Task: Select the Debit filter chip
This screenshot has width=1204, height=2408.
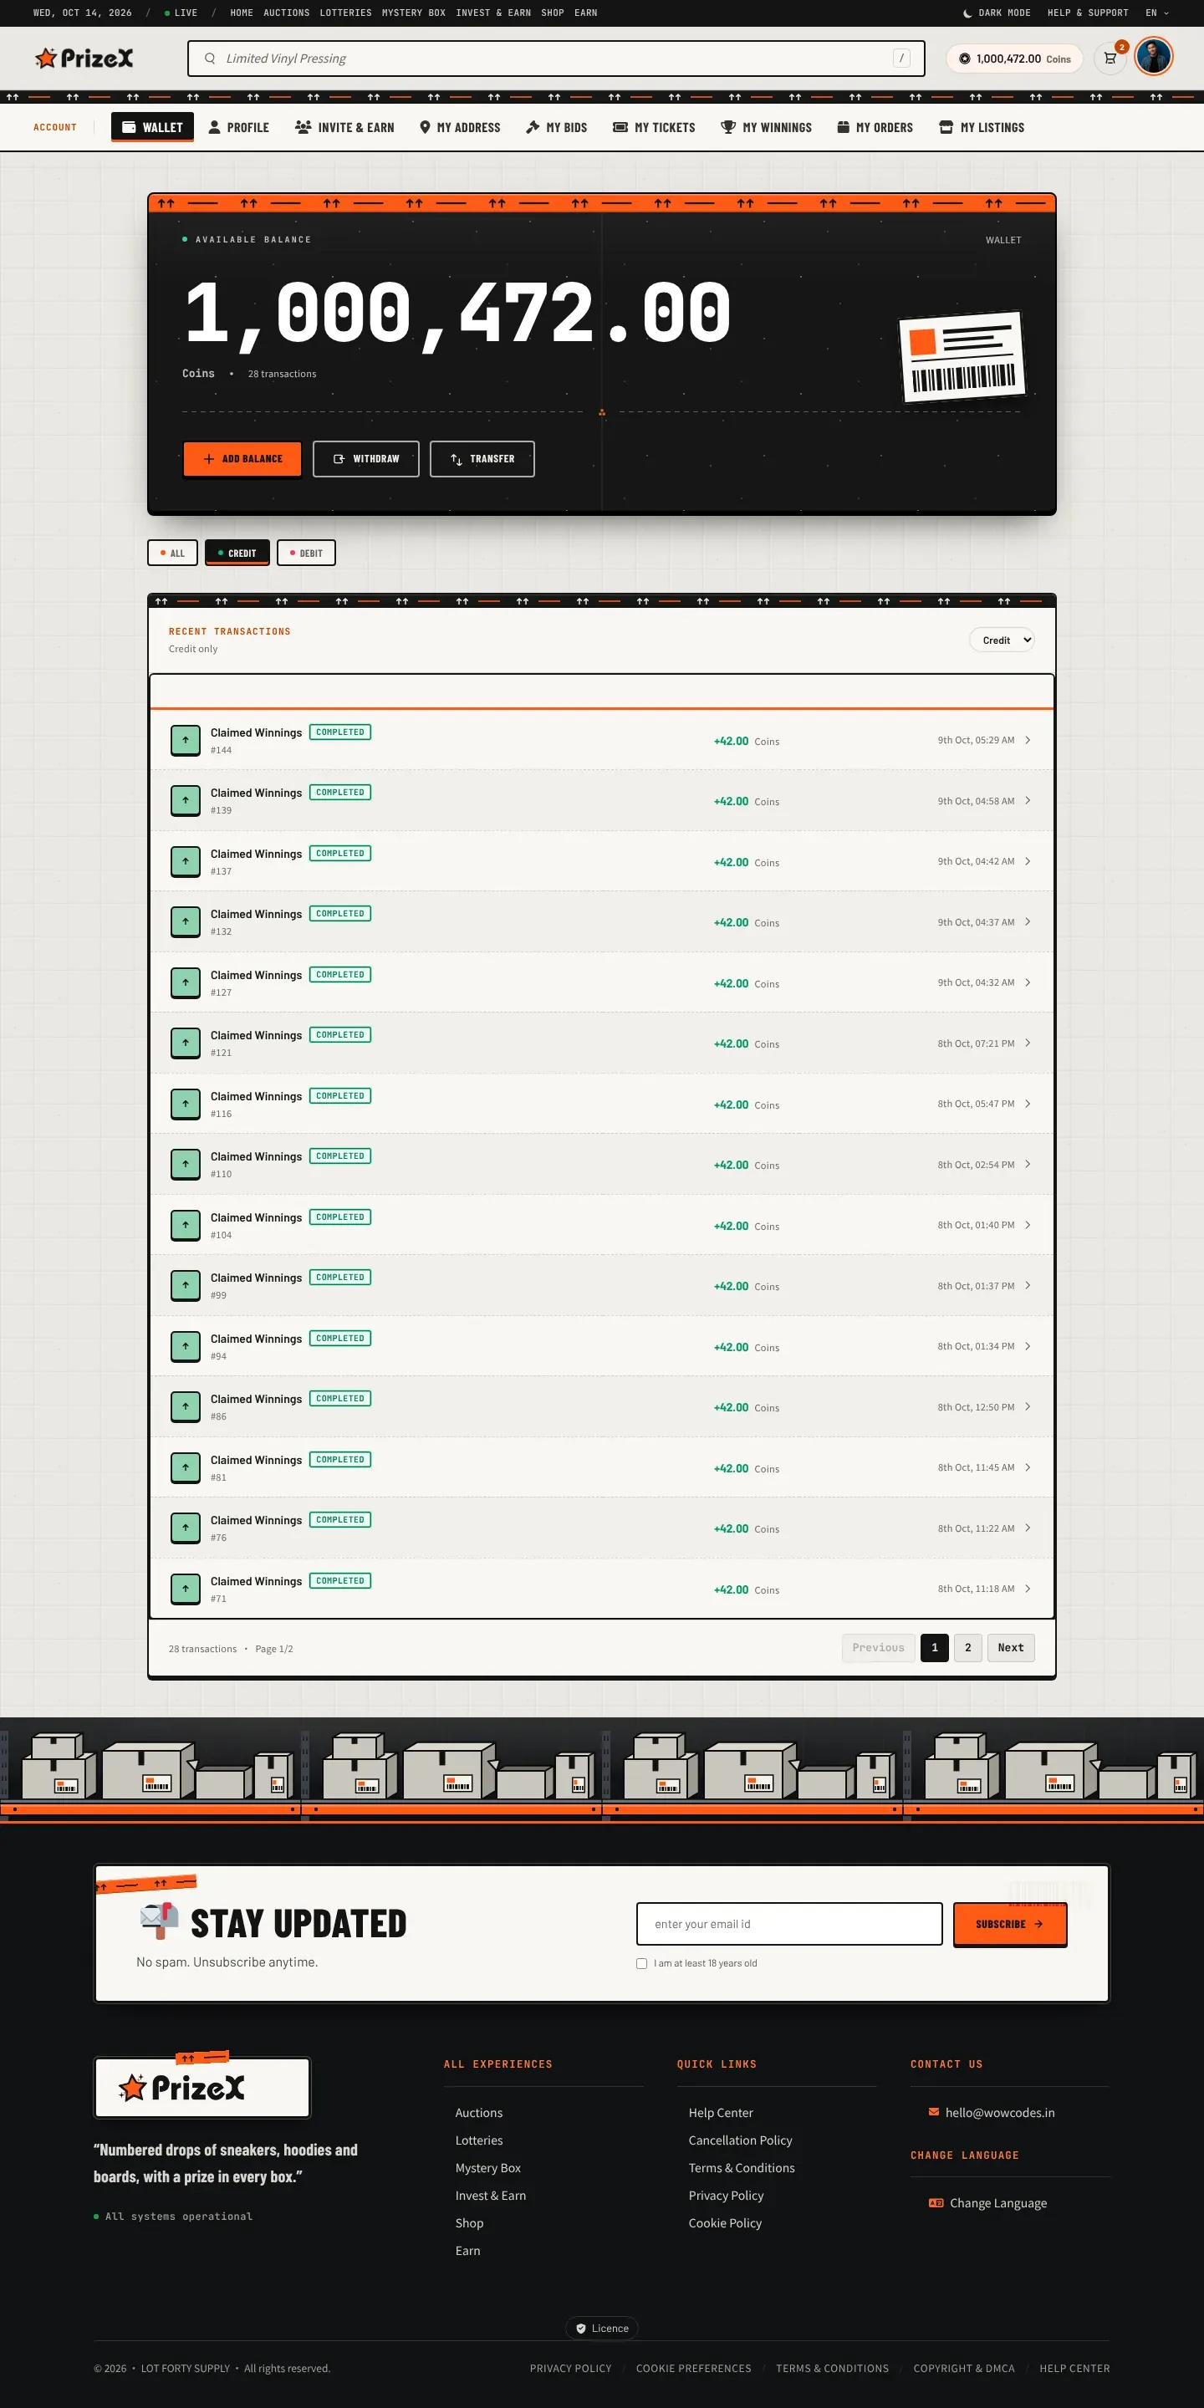Action: pyautogui.click(x=307, y=554)
